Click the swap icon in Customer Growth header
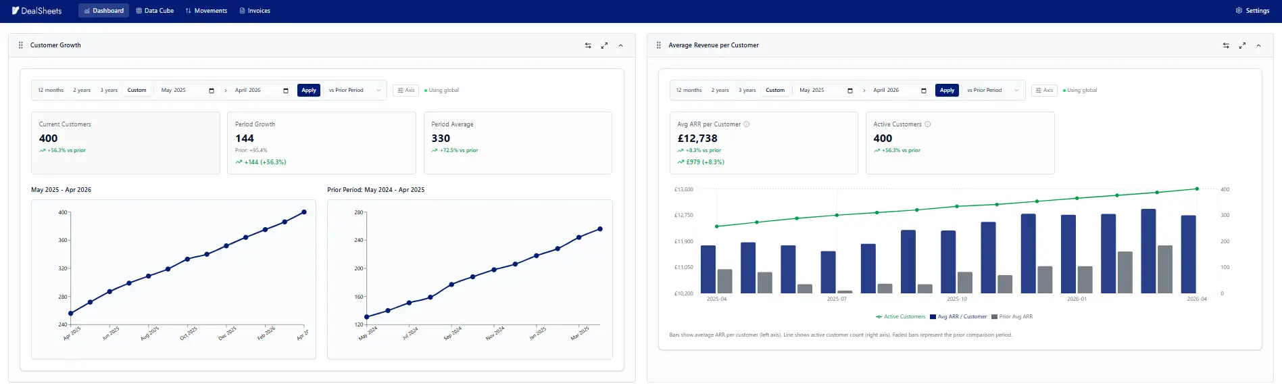The image size is (1282, 390). click(588, 45)
